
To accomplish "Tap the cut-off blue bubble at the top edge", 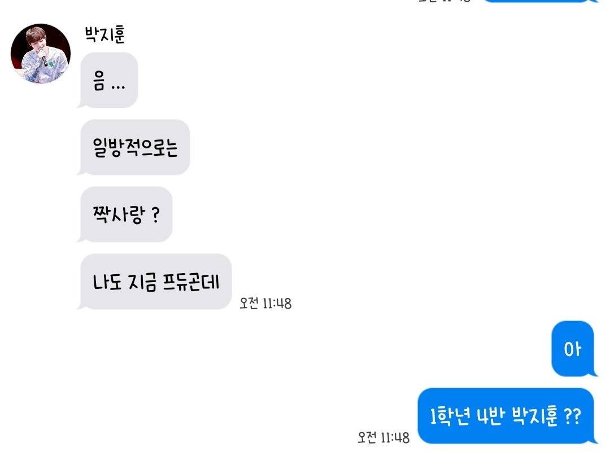I will tap(540, 1).
